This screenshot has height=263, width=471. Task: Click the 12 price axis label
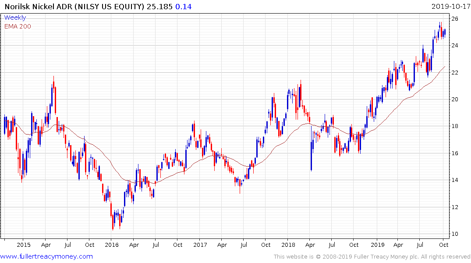pos(455,207)
